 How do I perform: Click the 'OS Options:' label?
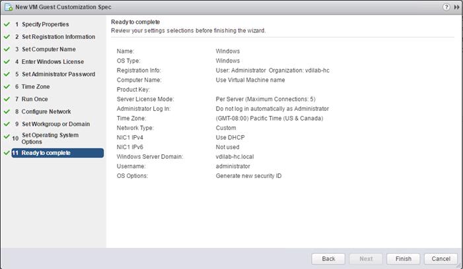point(132,175)
